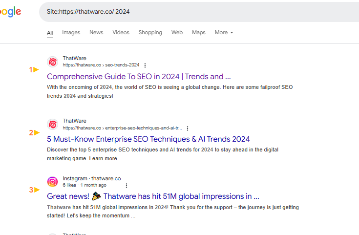
Task: Click the Google logo
Action: tap(10, 12)
